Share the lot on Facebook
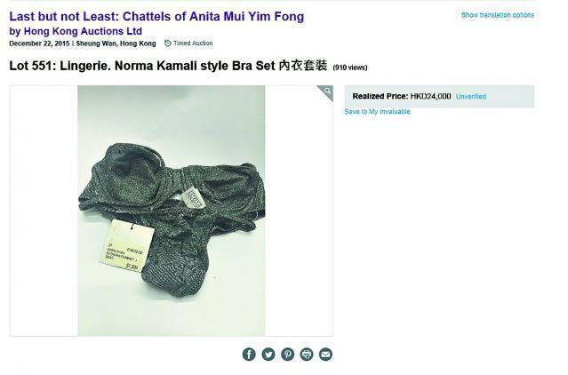Image resolution: width=568 pixels, height=375 pixels. [249, 354]
